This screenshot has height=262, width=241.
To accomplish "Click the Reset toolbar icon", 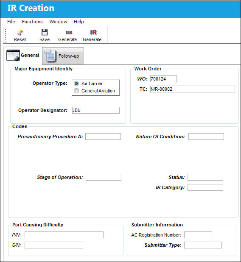I will click(20, 32).
